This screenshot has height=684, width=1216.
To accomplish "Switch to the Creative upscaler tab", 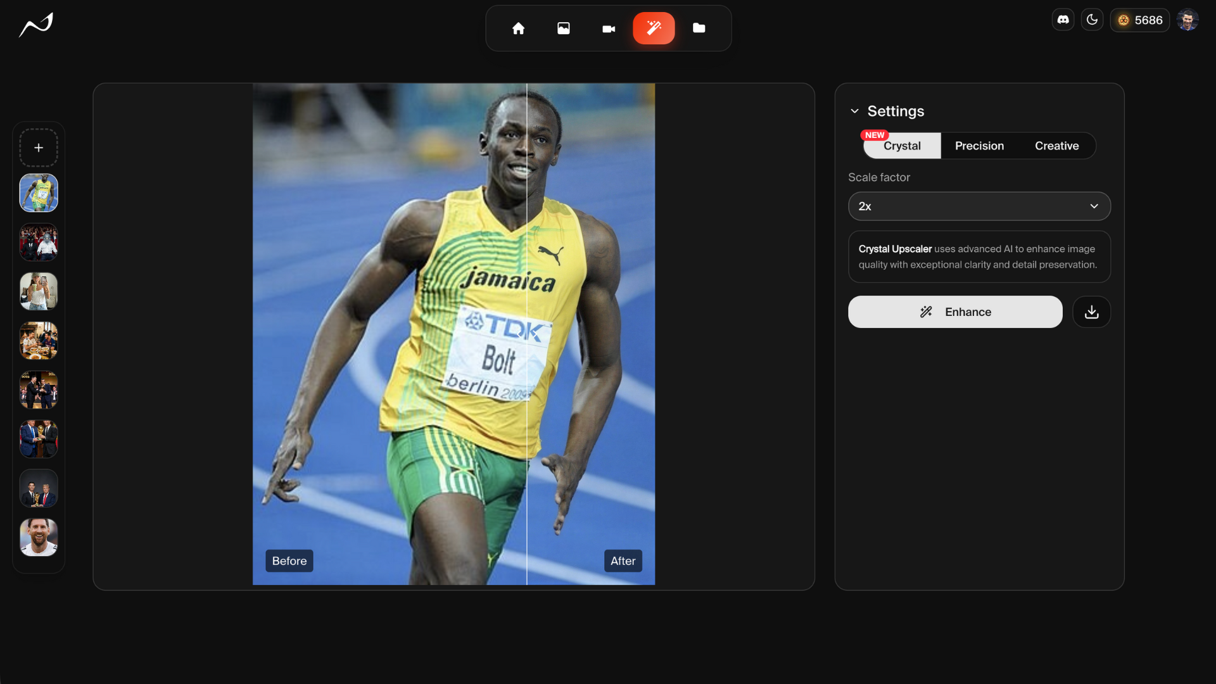I will (1057, 146).
